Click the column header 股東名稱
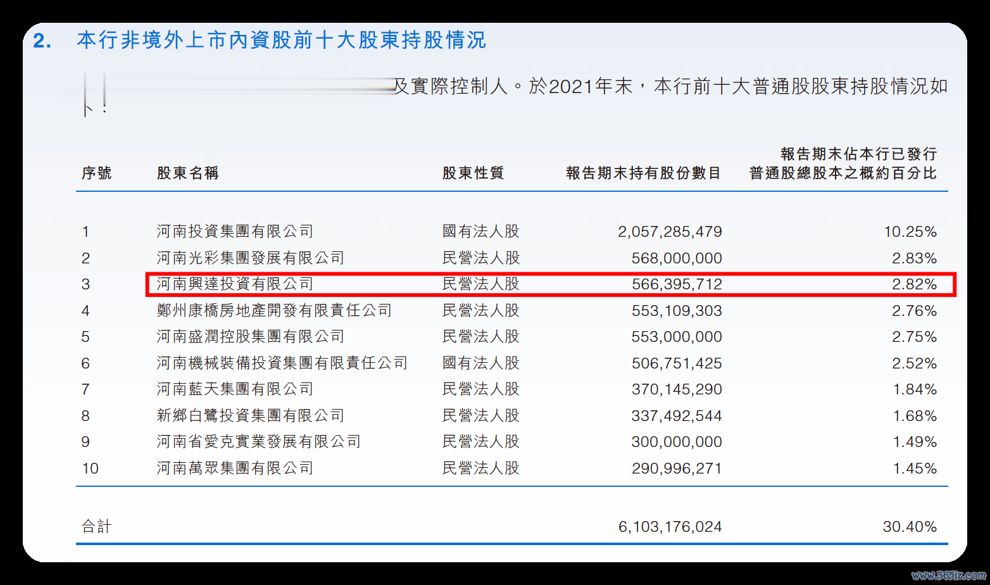This screenshot has width=990, height=585. 188,173
